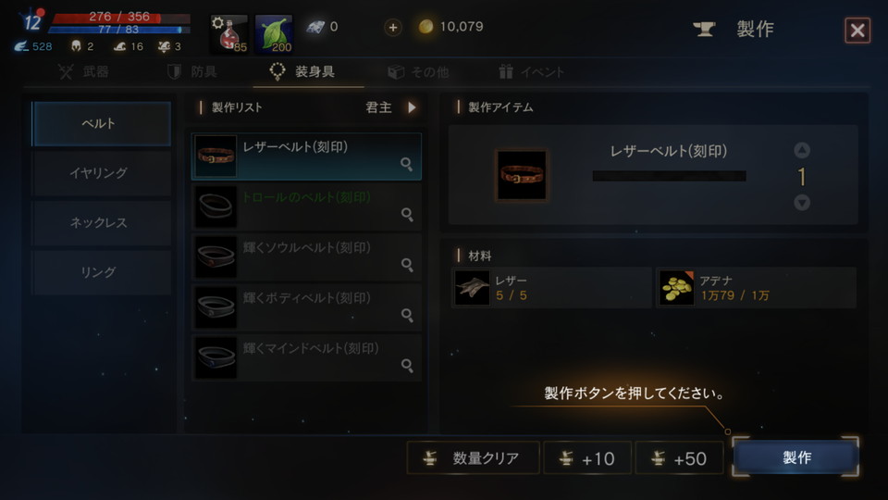Increase craft quantity with the up arrow
The height and width of the screenshot is (500, 888).
coord(801,150)
